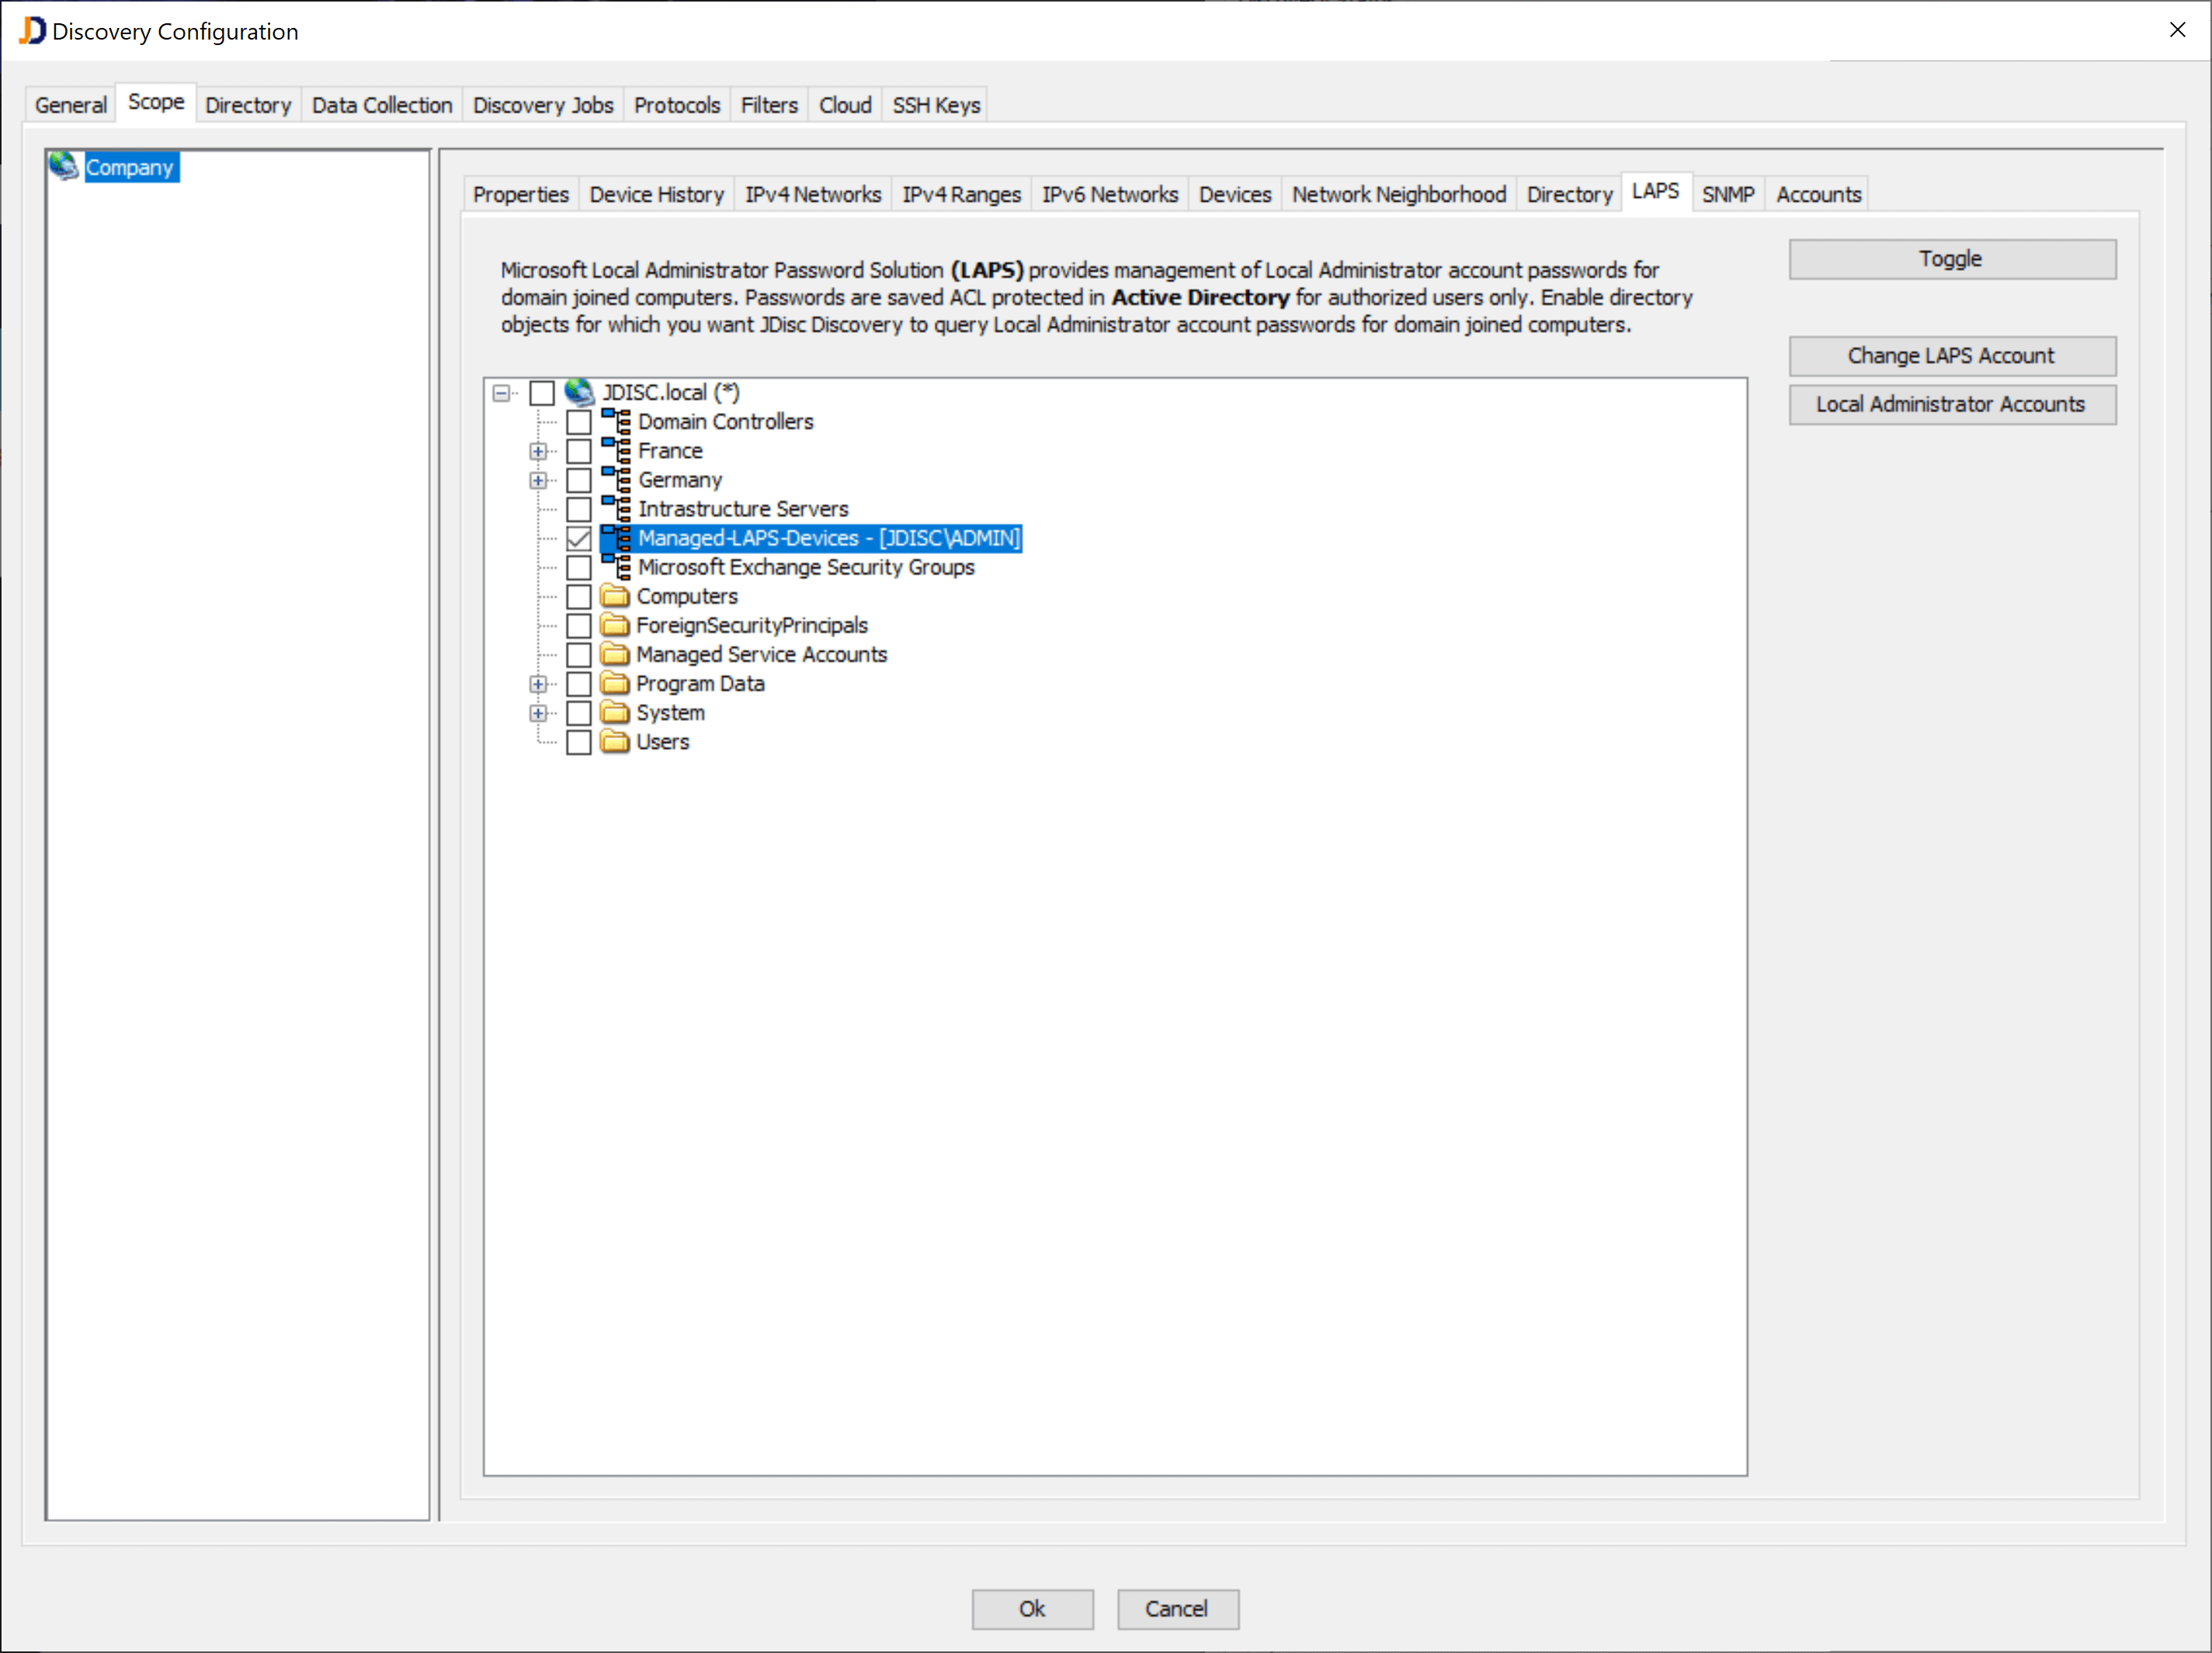The height and width of the screenshot is (1653, 2212).
Task: Click the folder icon beside Computers
Action: 615,597
